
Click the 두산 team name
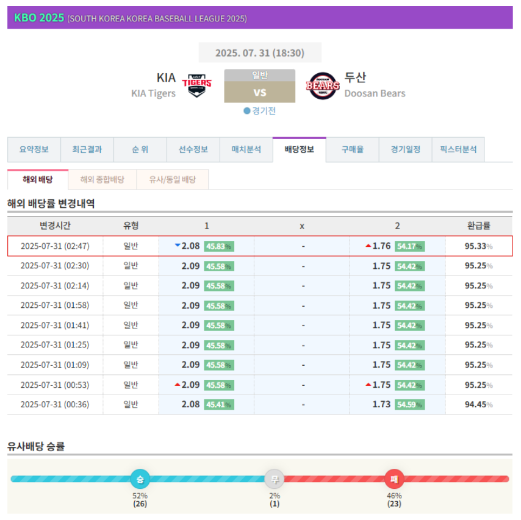355,77
